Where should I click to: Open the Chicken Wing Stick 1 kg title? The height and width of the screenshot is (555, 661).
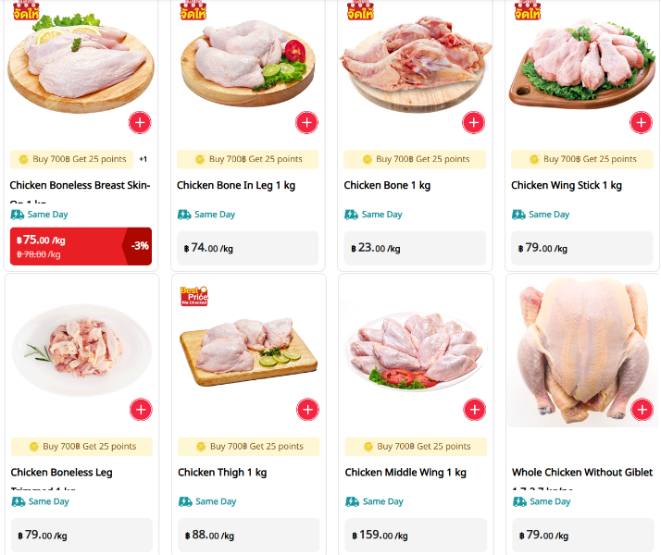tap(567, 185)
